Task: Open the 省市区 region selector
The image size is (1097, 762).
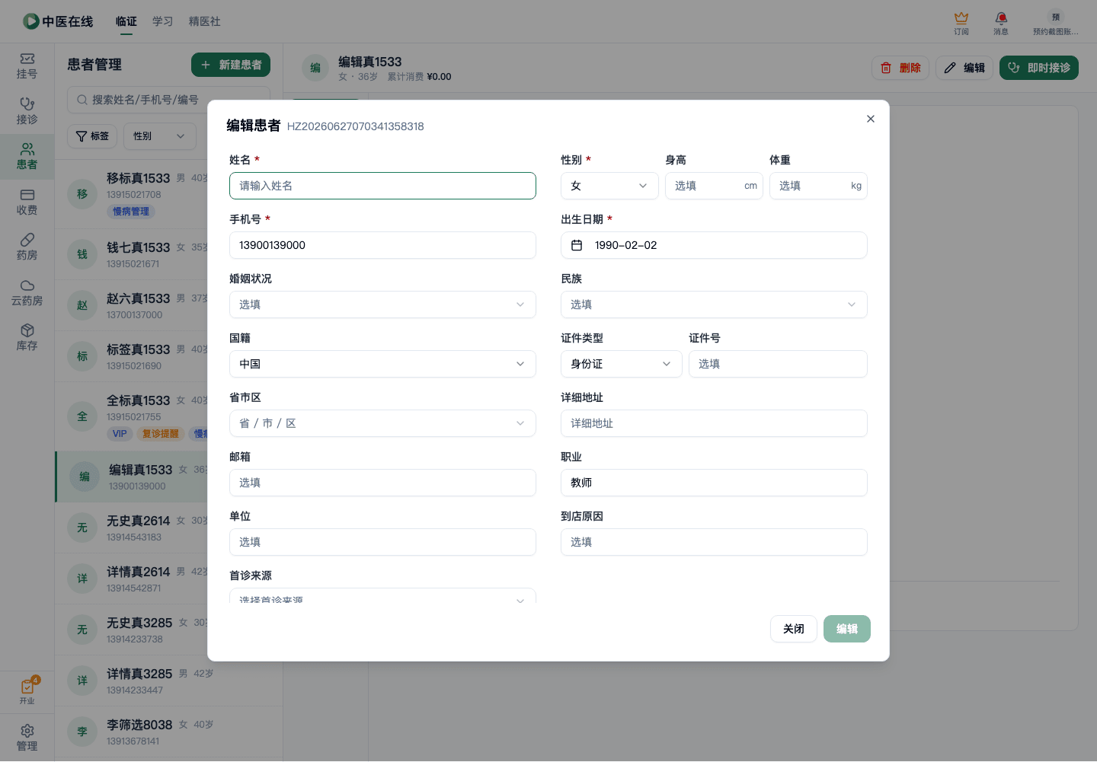Action: [382, 423]
